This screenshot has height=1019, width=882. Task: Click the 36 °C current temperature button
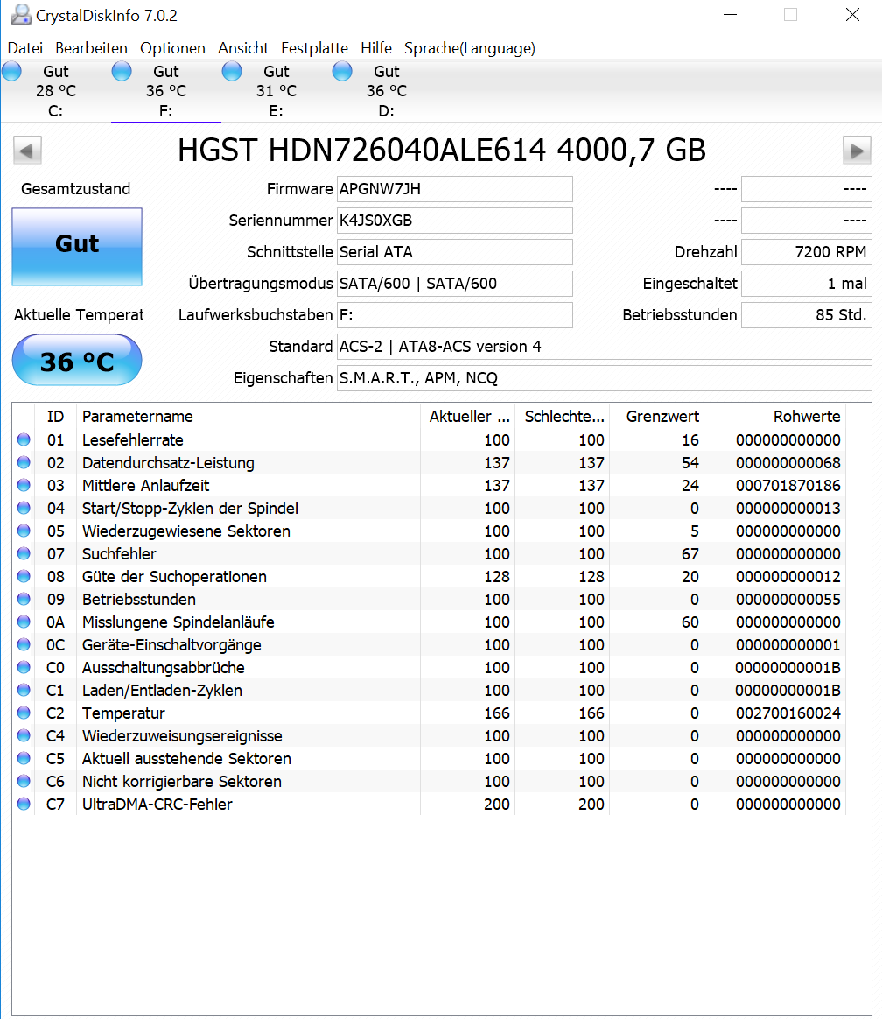click(x=77, y=360)
